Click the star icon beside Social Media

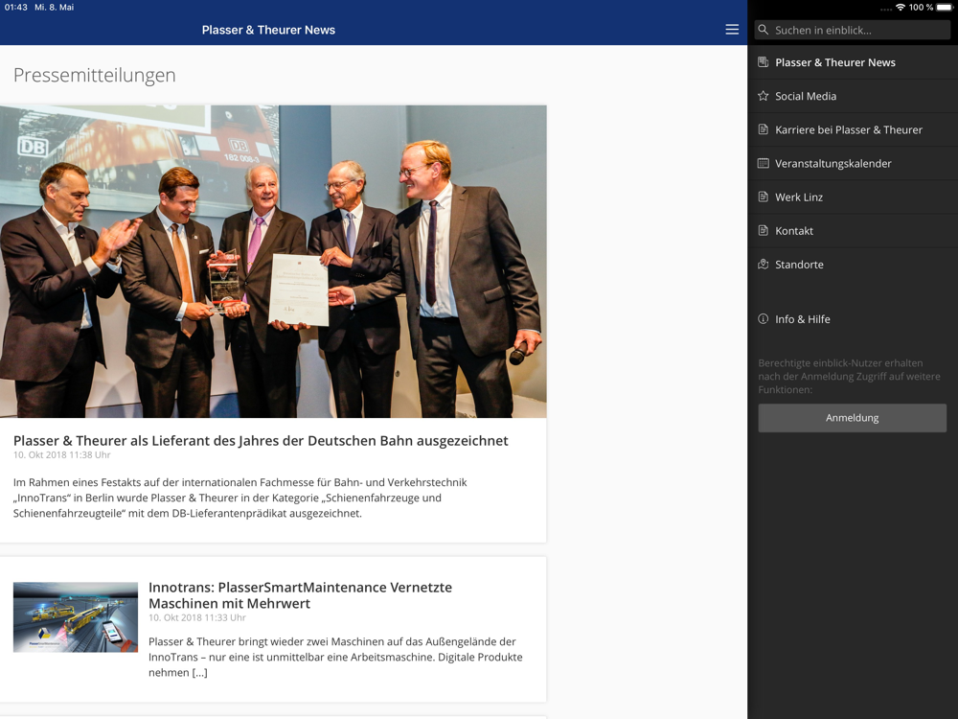764,95
